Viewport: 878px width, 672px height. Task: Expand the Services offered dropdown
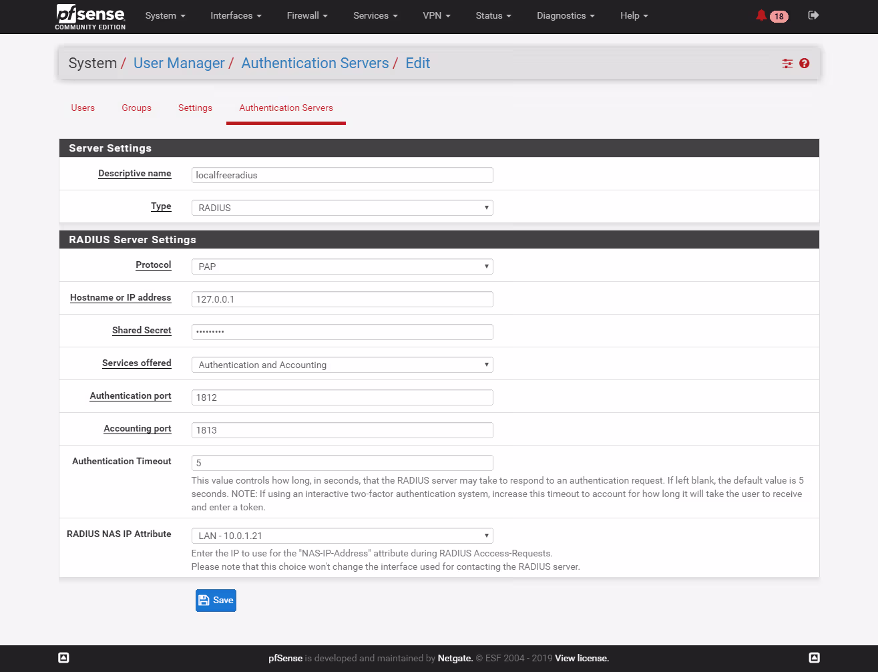[342, 365]
